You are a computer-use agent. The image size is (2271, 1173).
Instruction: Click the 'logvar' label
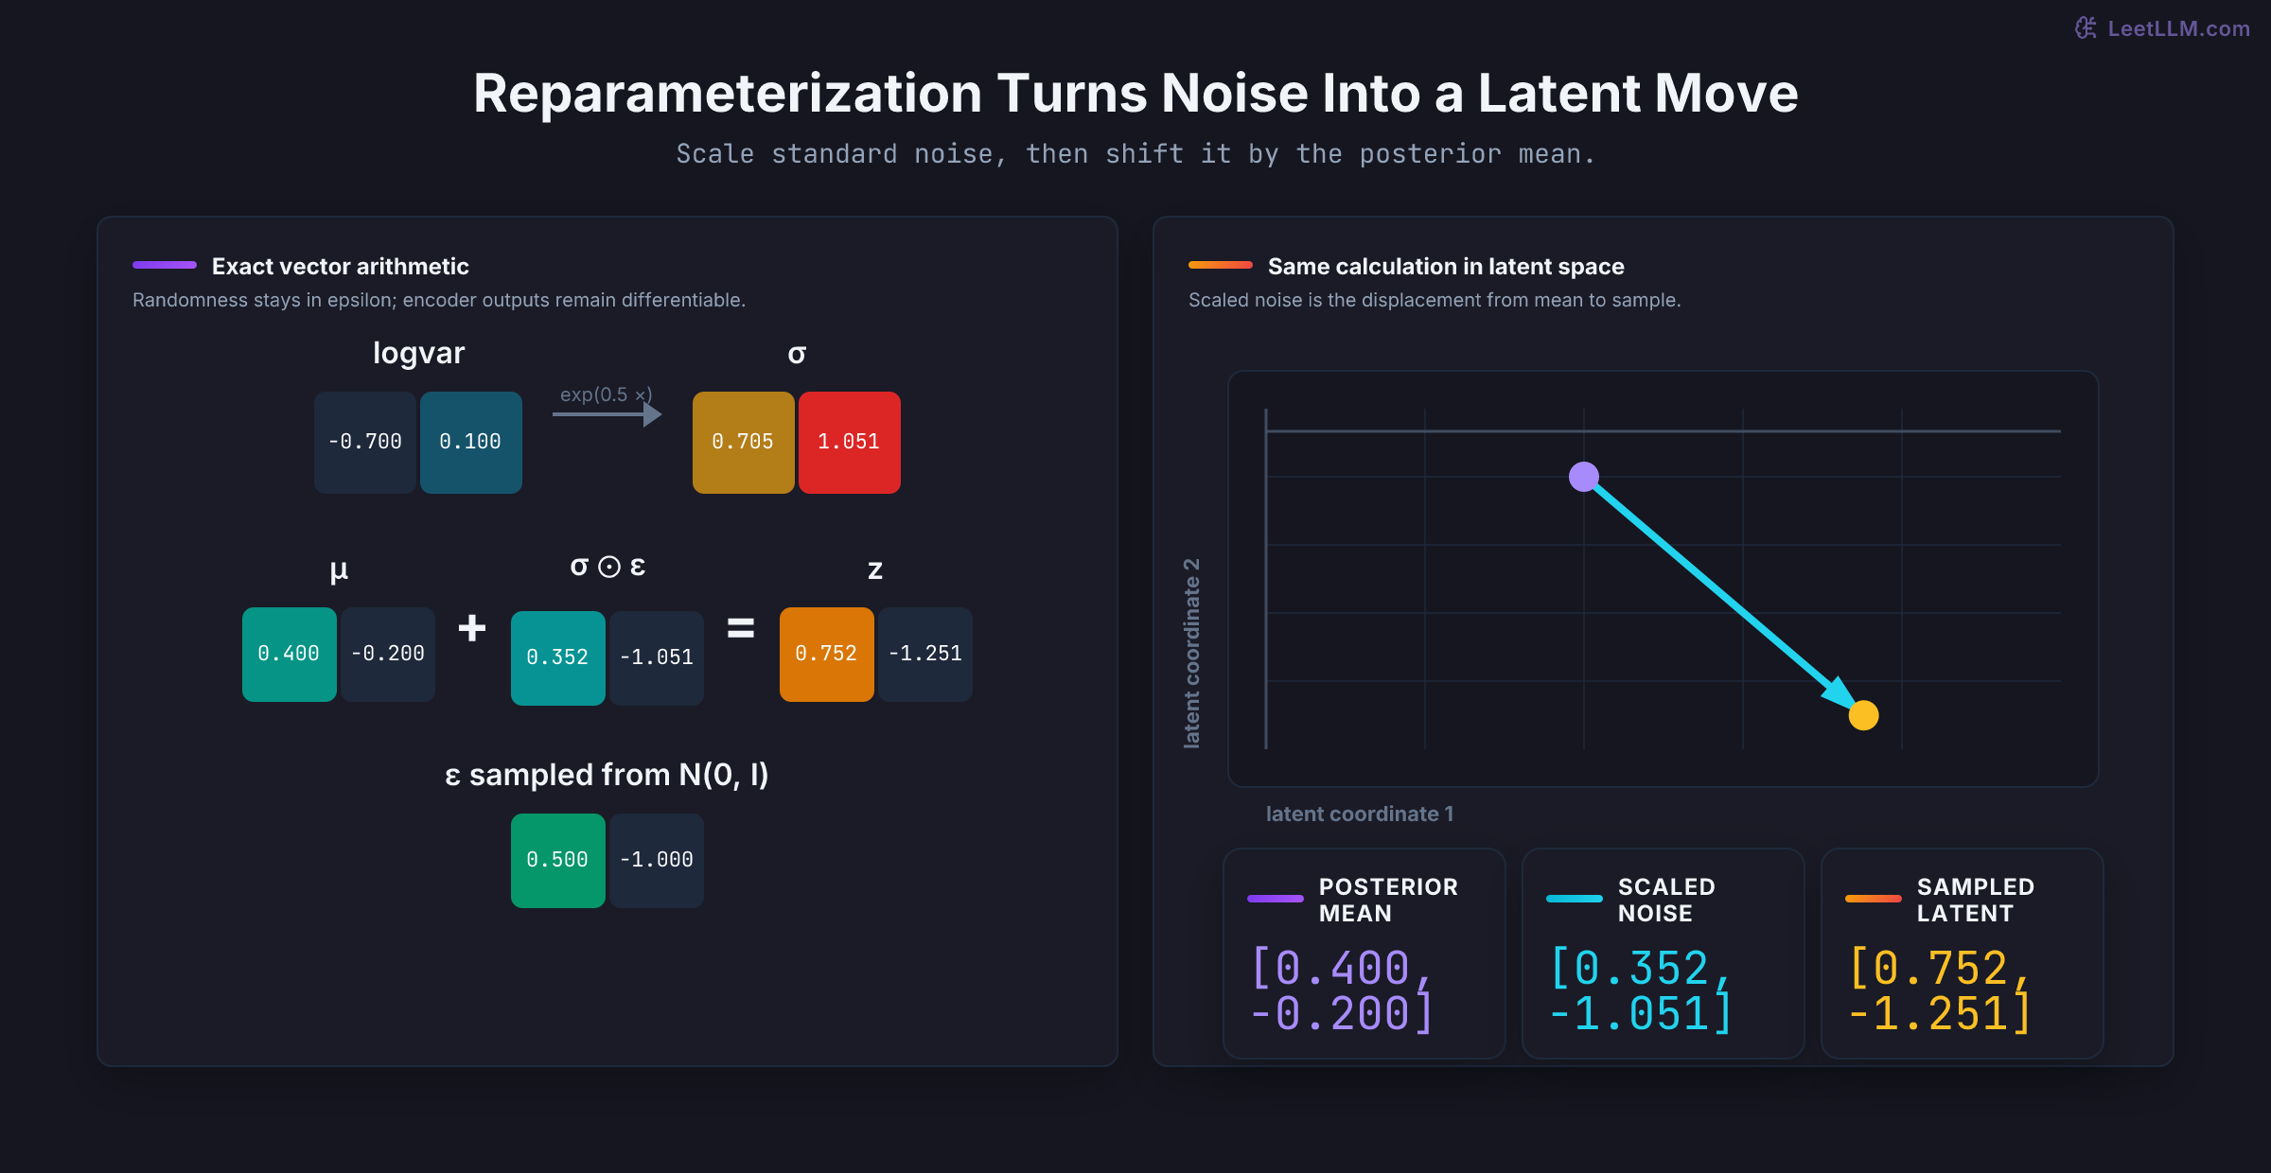pyautogui.click(x=418, y=354)
